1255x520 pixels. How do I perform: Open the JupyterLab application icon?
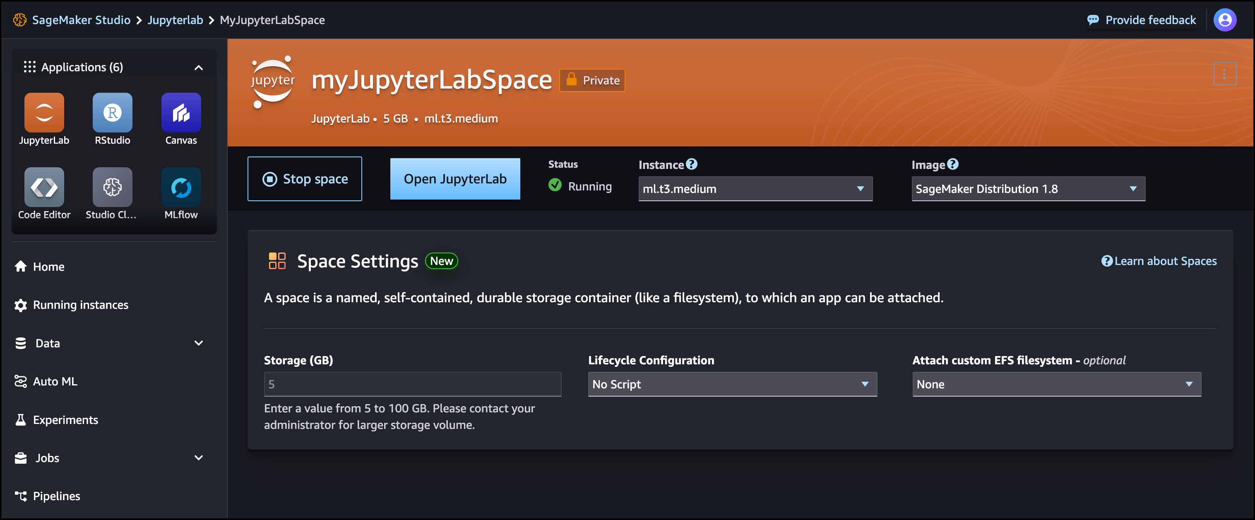tap(44, 113)
